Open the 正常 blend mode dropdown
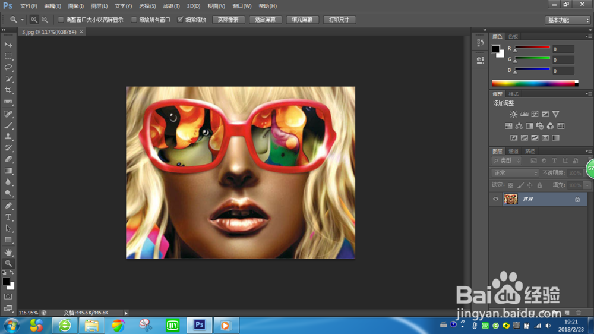Screen dimensions: 594x334 click(515, 173)
